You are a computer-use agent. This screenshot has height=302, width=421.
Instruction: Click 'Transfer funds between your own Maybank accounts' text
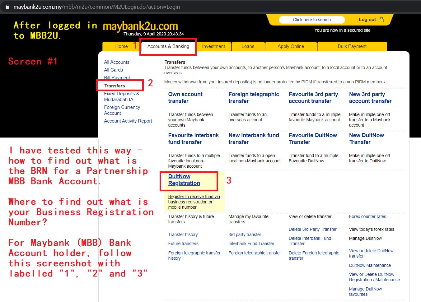click(x=191, y=120)
